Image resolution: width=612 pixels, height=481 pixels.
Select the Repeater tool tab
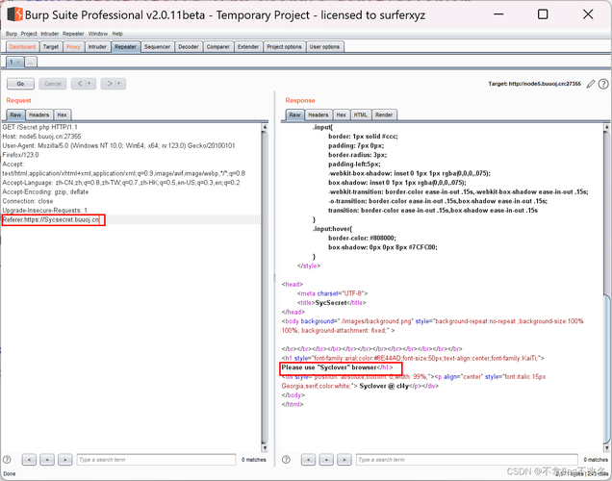pos(125,47)
